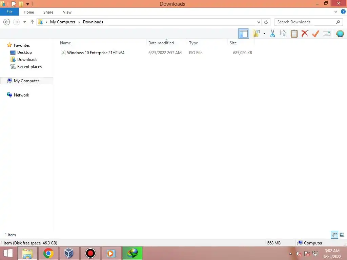Show hidden system tray icons
Screen dimensions: 347x260
(290, 254)
